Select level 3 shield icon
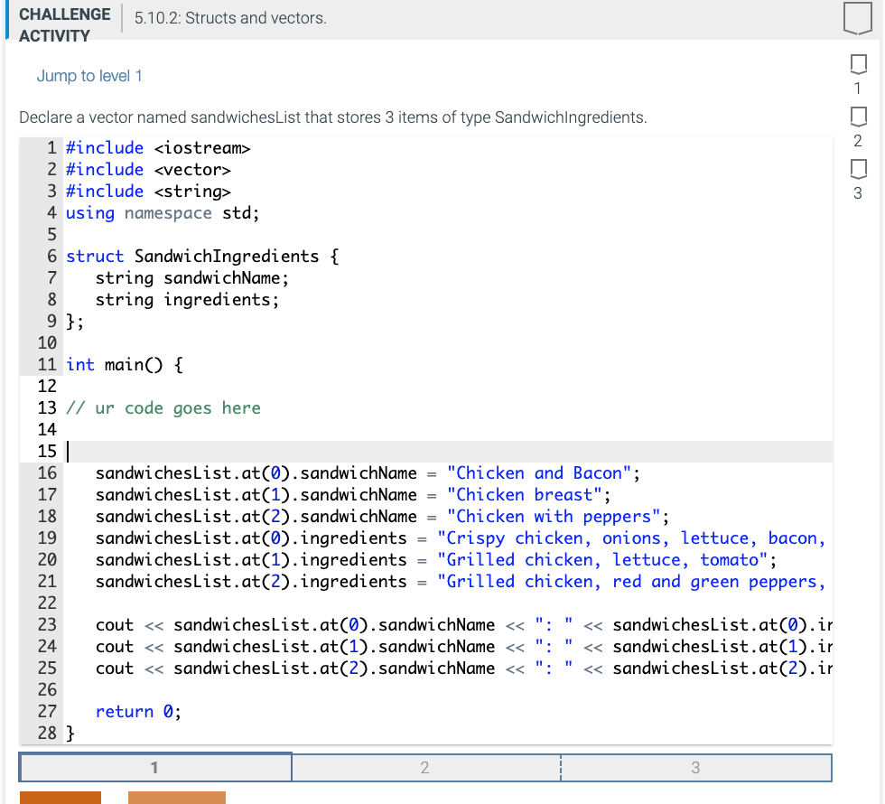The height and width of the screenshot is (804, 885). pos(858,170)
